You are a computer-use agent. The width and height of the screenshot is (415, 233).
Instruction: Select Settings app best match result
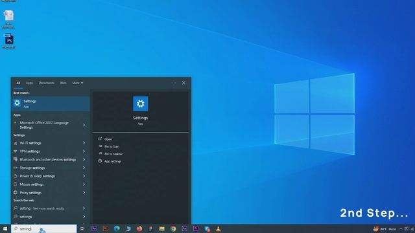click(x=51, y=104)
